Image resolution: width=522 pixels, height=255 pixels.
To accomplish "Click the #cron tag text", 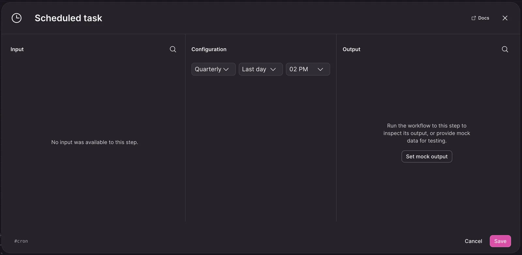I will point(21,241).
